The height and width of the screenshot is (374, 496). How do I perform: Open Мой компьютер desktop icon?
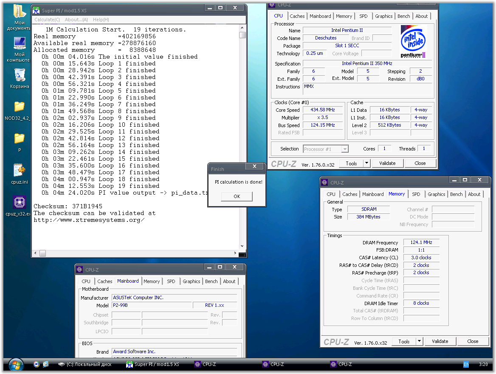pos(19,49)
